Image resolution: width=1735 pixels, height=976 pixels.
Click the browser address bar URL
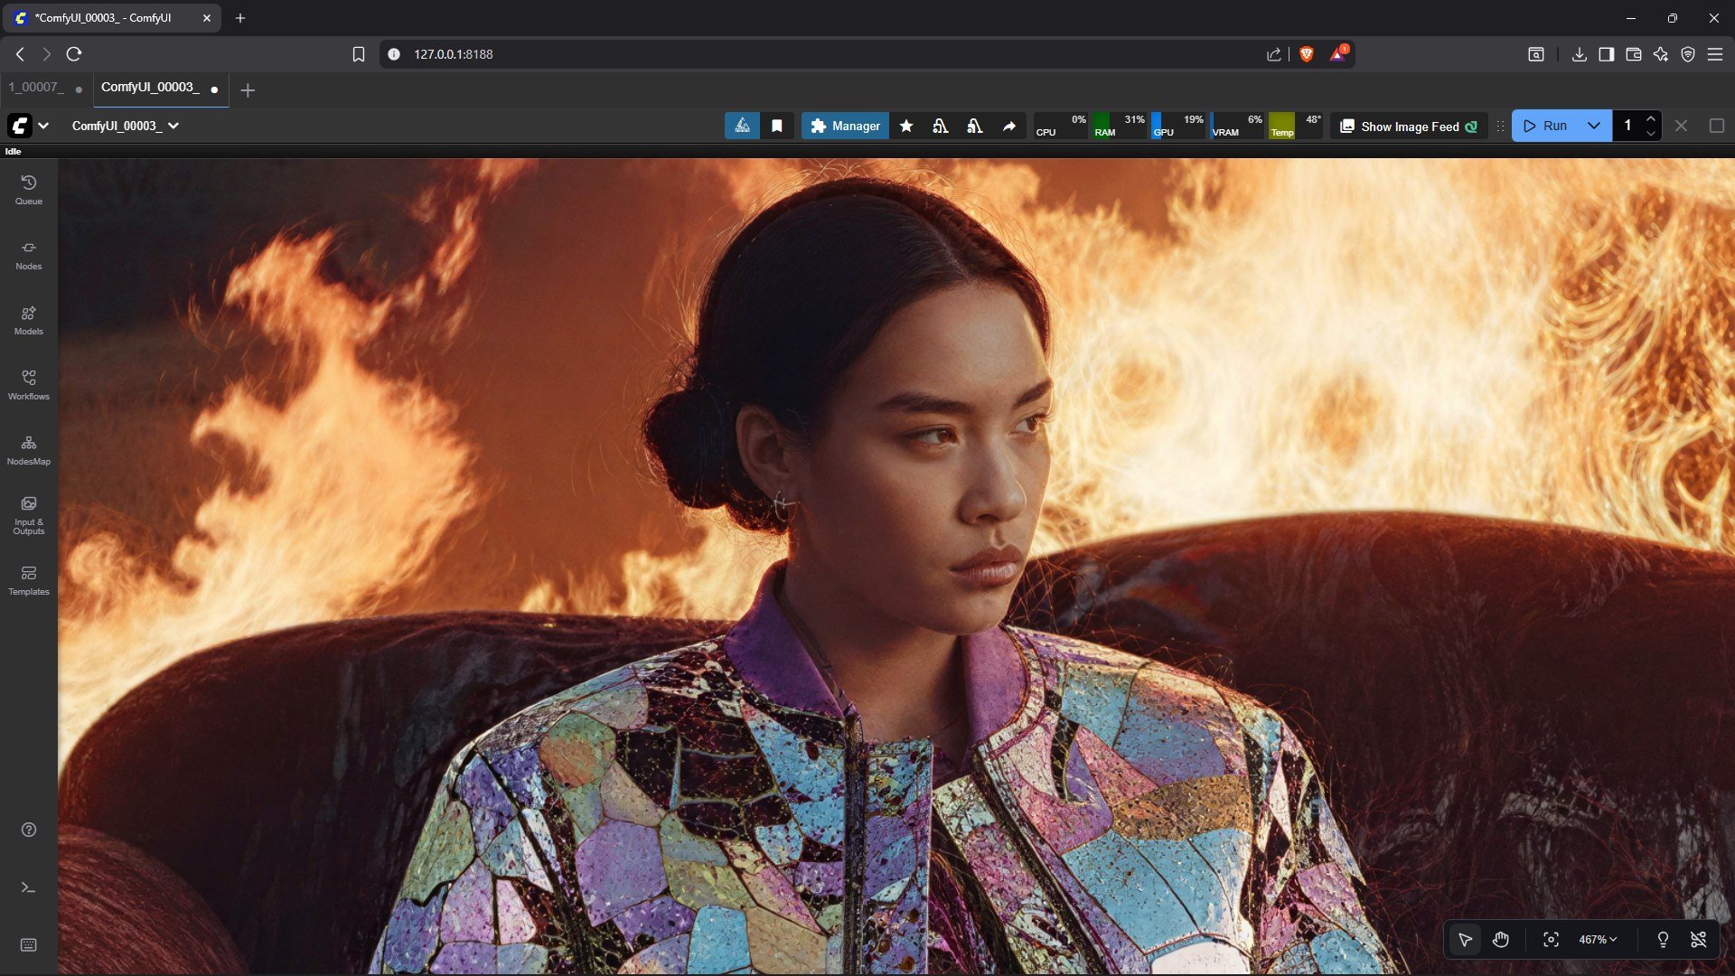454,54
